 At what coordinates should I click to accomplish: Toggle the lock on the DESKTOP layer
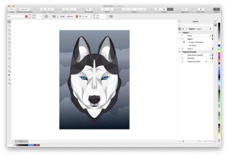tap(210, 58)
